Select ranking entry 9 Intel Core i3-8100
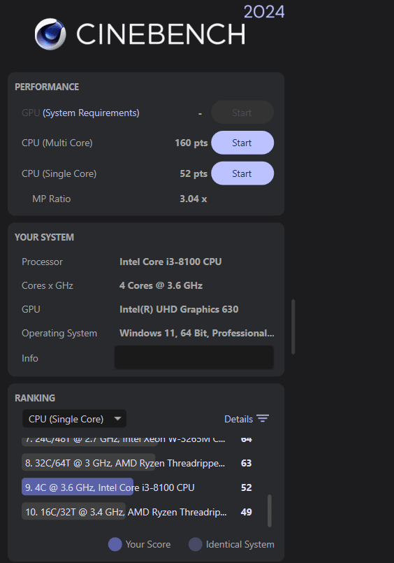Image resolution: width=394 pixels, height=563 pixels. (x=137, y=487)
